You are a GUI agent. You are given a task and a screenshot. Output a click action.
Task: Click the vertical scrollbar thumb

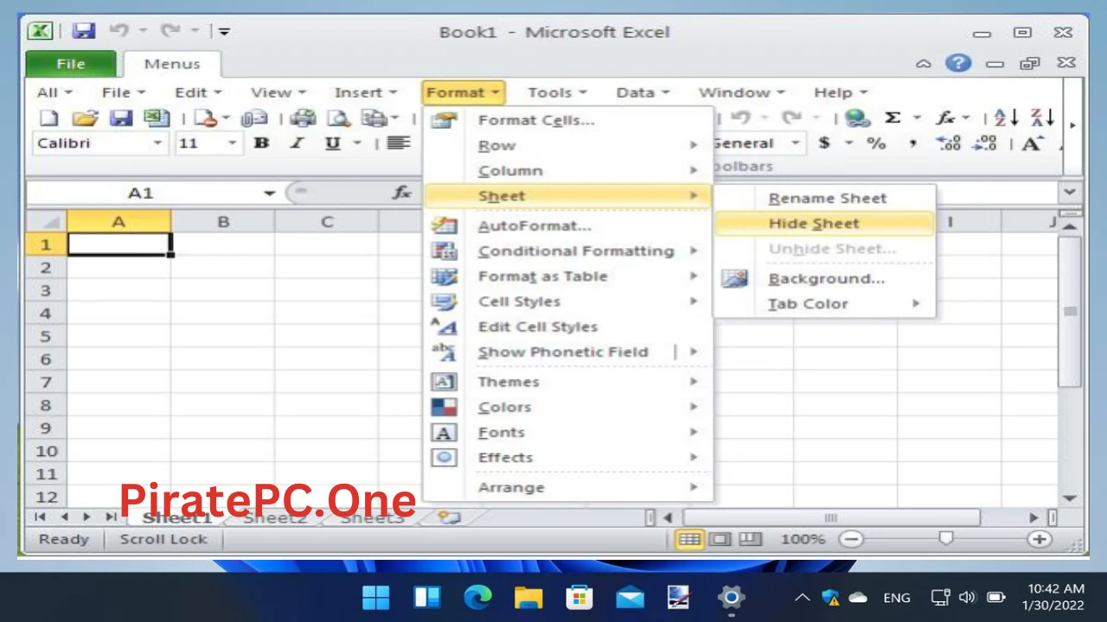point(1070,311)
